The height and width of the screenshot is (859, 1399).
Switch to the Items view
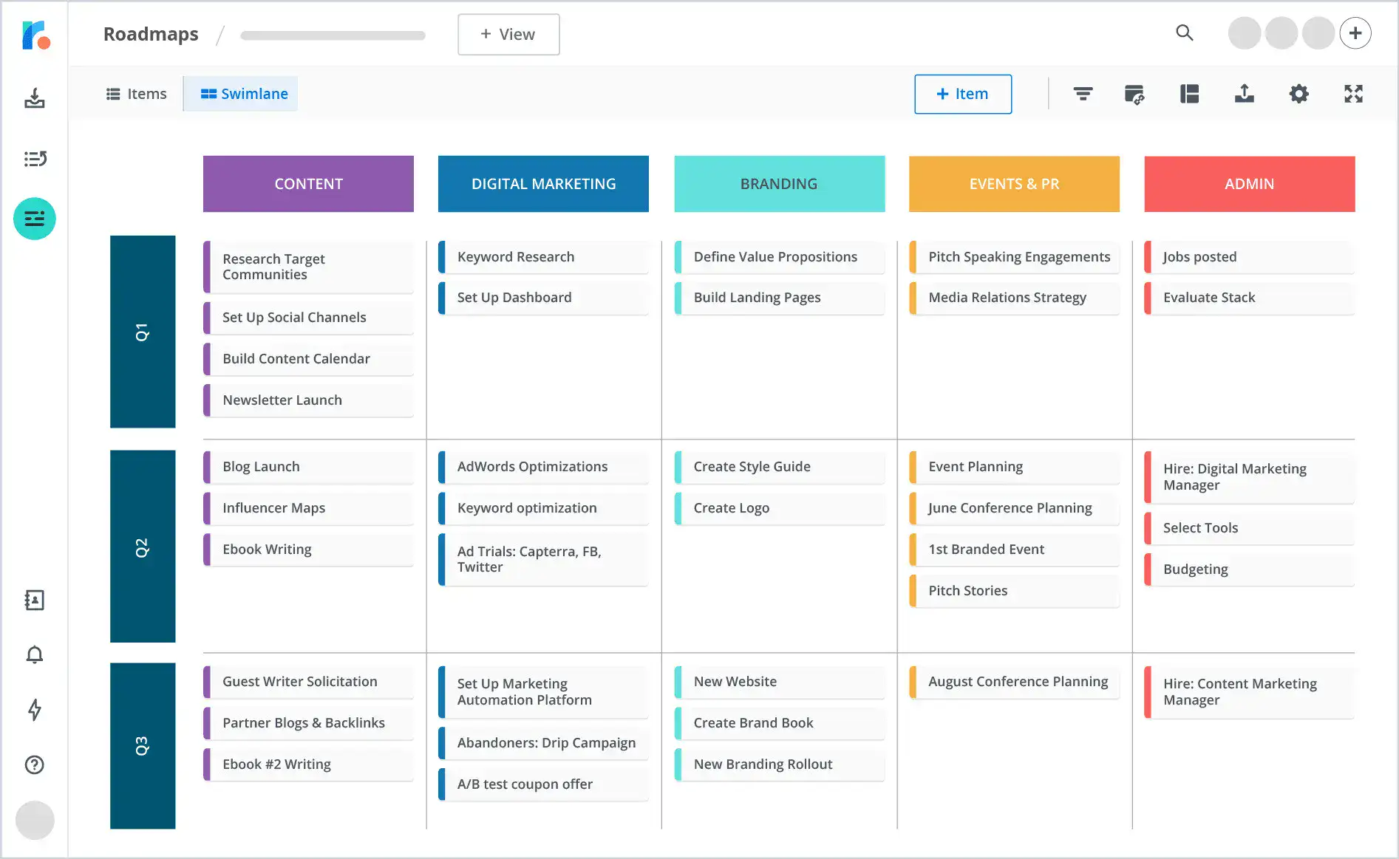136,94
